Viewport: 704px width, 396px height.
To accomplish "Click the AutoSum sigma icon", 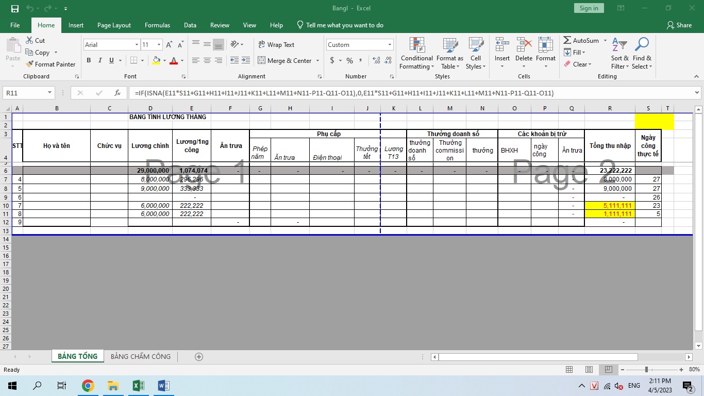I will coord(567,40).
